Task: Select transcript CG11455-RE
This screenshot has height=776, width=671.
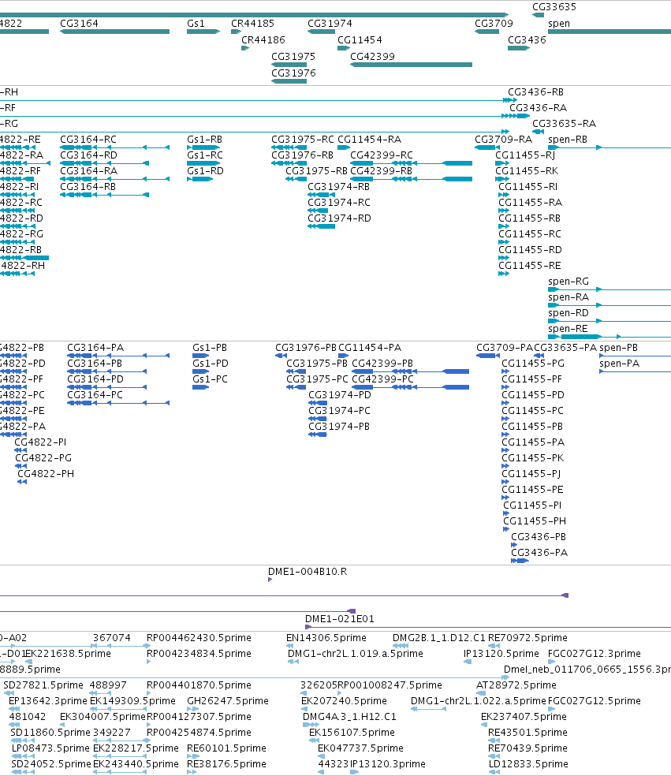Action: [x=530, y=267]
